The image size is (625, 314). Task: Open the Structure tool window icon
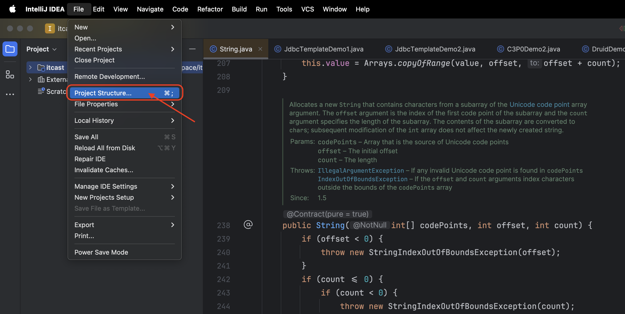pyautogui.click(x=10, y=74)
